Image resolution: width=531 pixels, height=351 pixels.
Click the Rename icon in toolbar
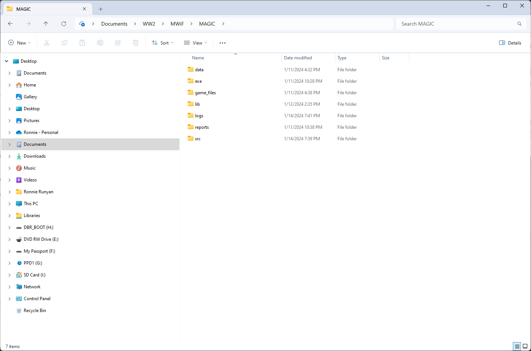100,43
